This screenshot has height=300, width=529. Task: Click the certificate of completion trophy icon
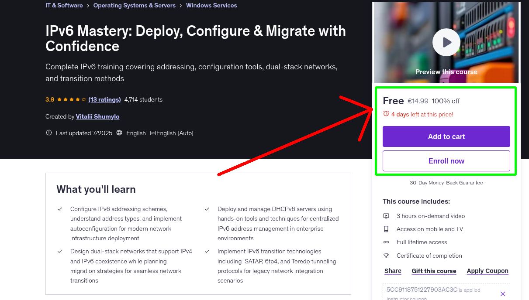tap(386, 256)
